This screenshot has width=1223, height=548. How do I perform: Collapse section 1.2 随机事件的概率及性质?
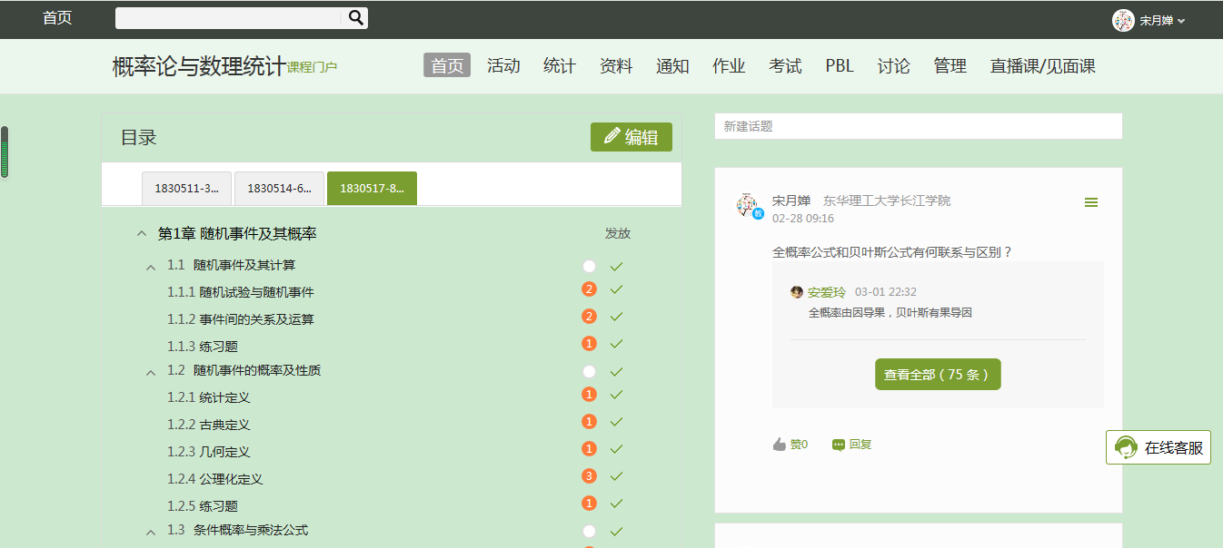coord(151,372)
